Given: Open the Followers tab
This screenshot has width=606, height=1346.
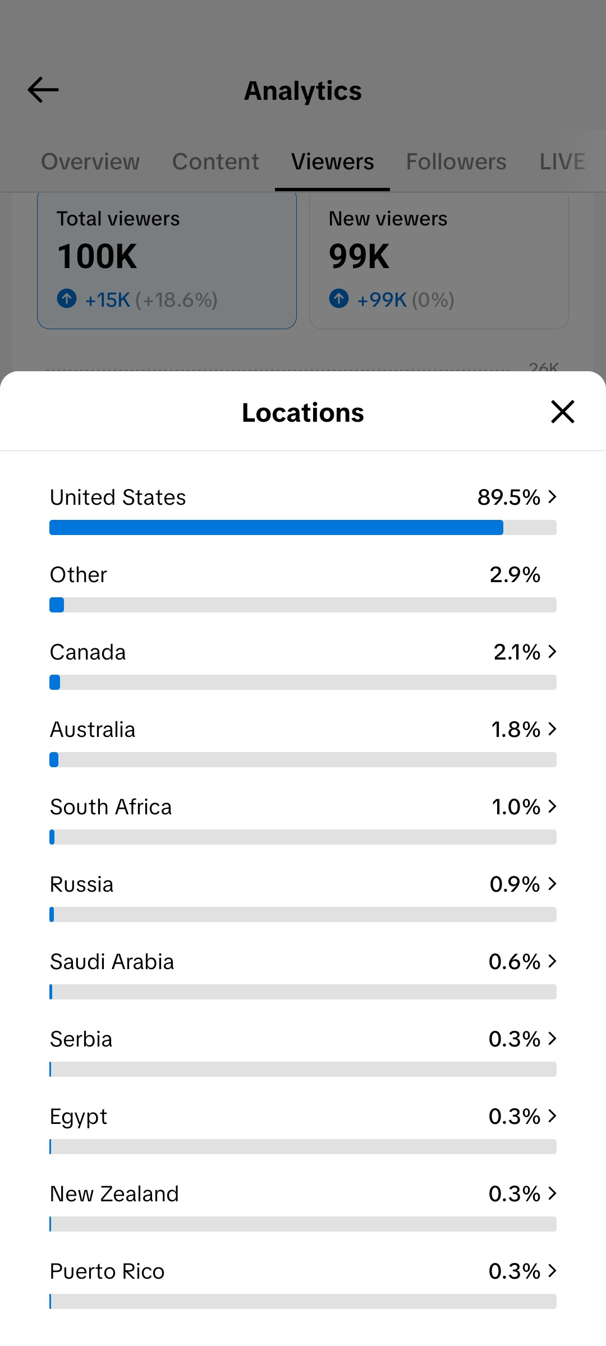Looking at the screenshot, I should point(456,162).
